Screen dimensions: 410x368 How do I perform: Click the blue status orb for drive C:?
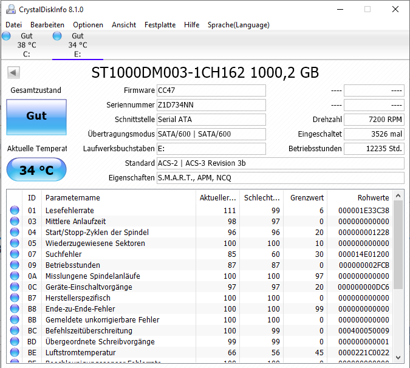click(x=6, y=36)
